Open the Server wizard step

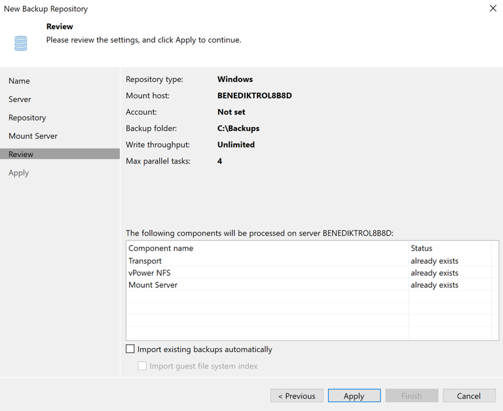tap(20, 99)
